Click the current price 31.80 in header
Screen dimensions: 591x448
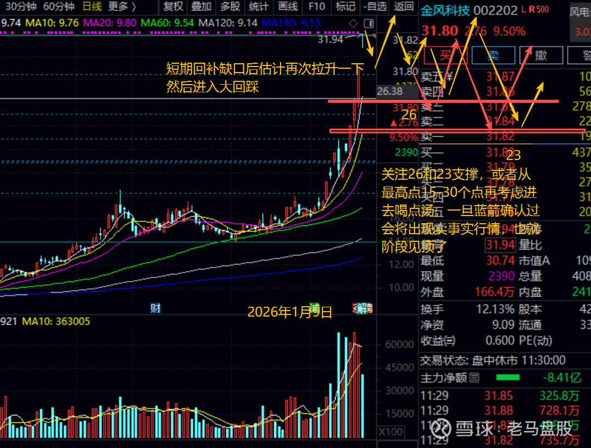click(440, 31)
